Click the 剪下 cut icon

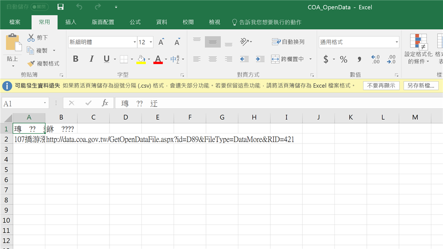(x=31, y=37)
